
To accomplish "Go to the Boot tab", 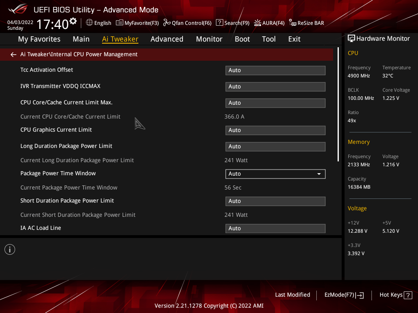I will (242, 39).
